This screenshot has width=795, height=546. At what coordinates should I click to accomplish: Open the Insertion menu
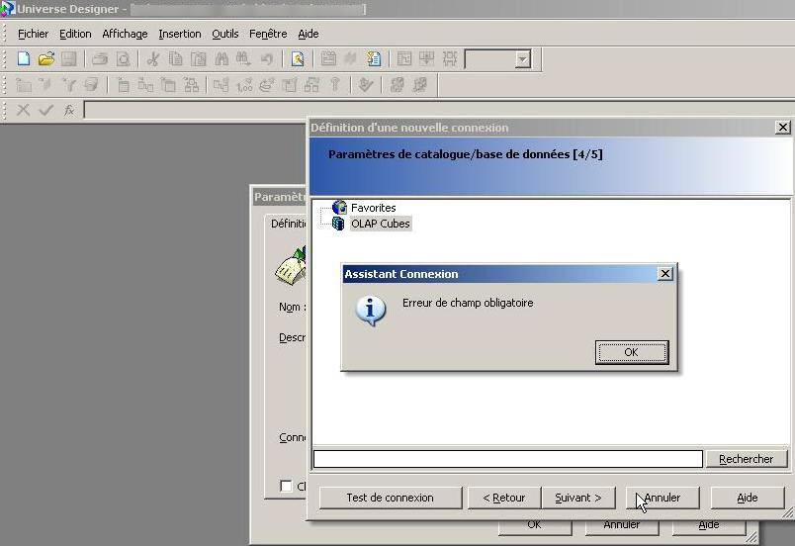[180, 34]
